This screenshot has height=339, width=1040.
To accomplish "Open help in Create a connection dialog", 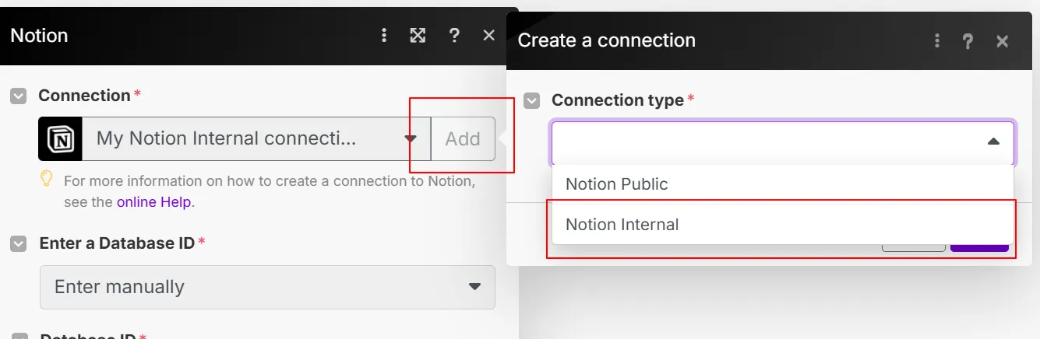I will coord(968,41).
